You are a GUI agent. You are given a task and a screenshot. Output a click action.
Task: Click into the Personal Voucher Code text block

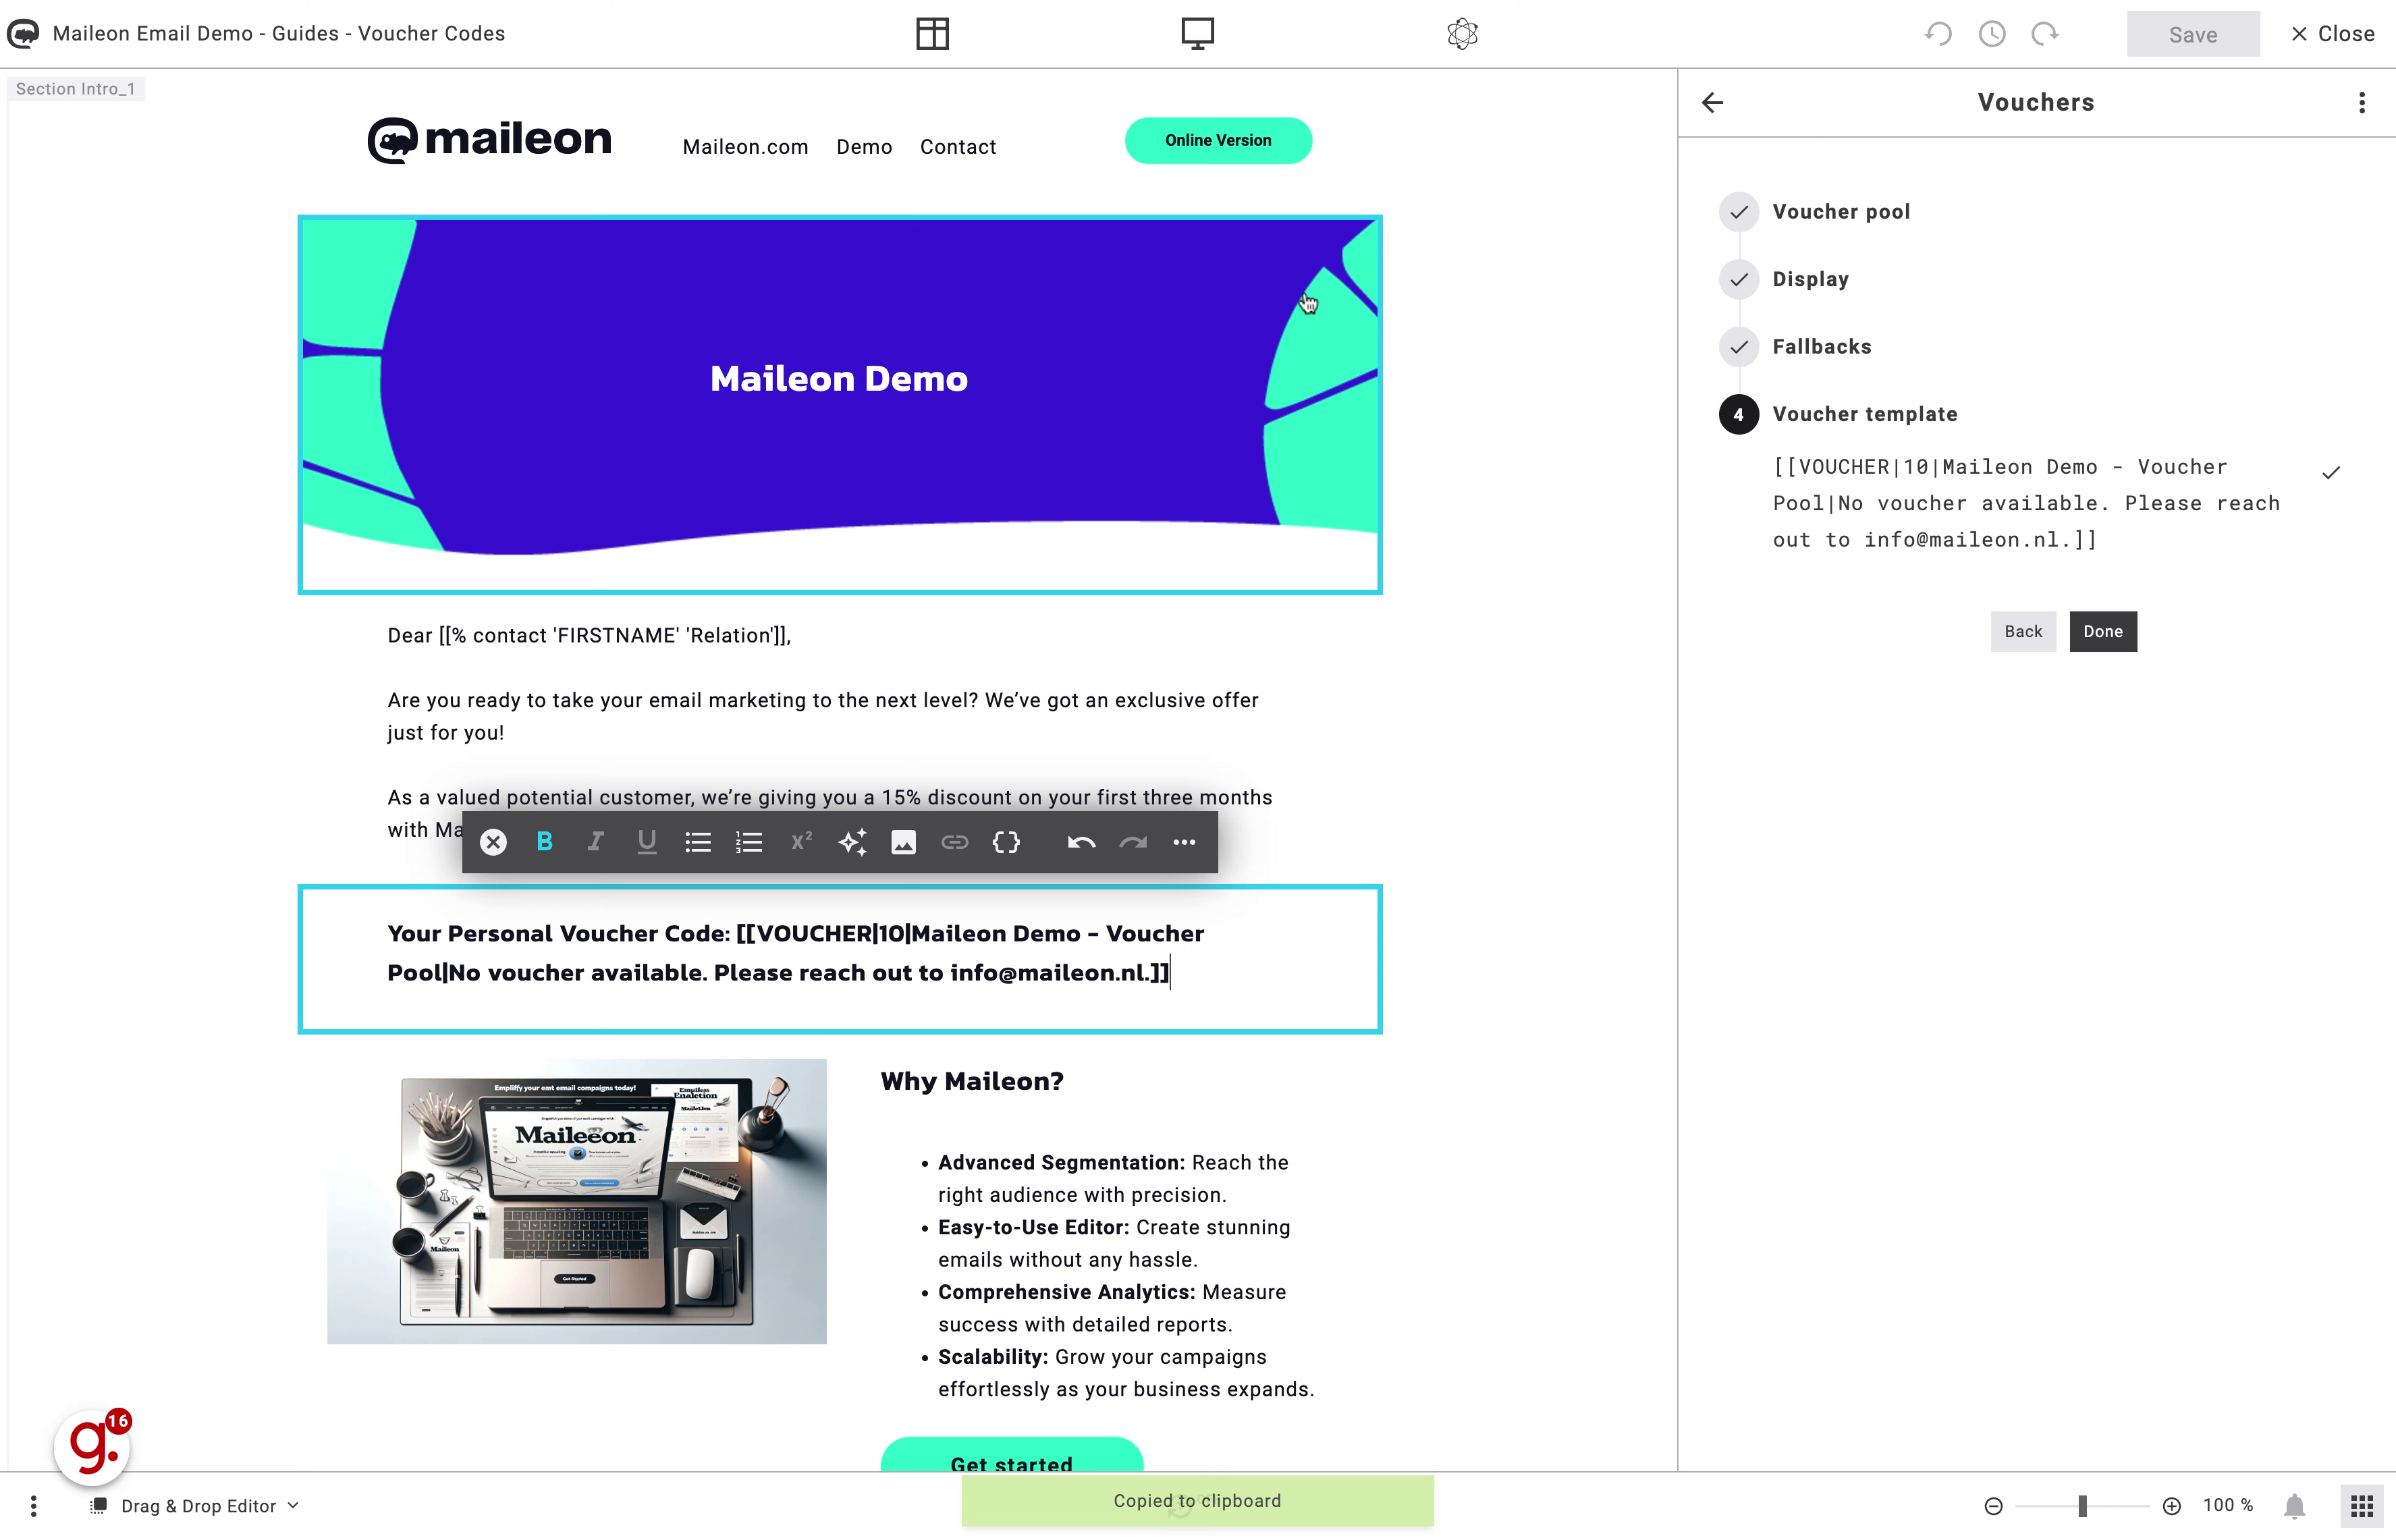840,959
